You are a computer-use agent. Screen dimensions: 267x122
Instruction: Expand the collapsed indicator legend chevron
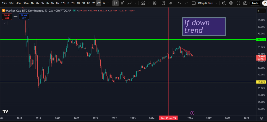pyautogui.click(x=5, y=23)
